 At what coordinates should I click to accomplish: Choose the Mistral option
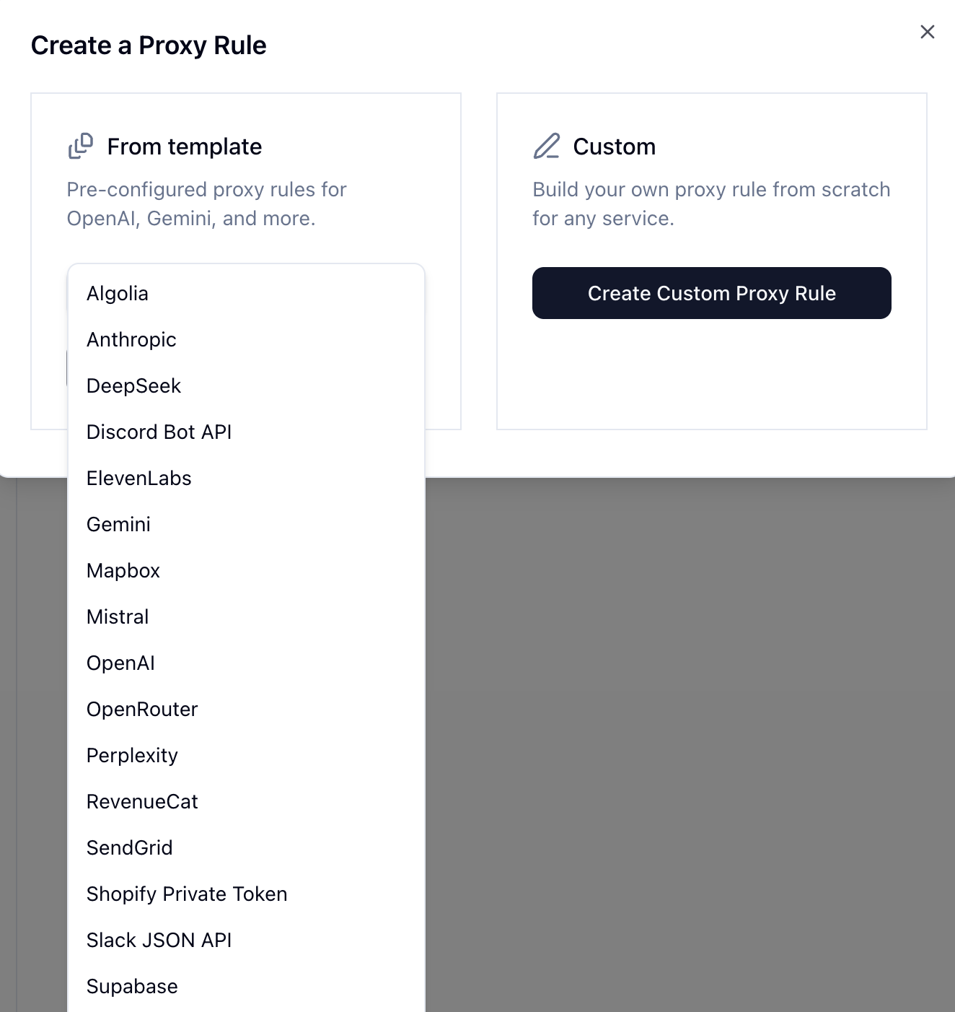[118, 617]
